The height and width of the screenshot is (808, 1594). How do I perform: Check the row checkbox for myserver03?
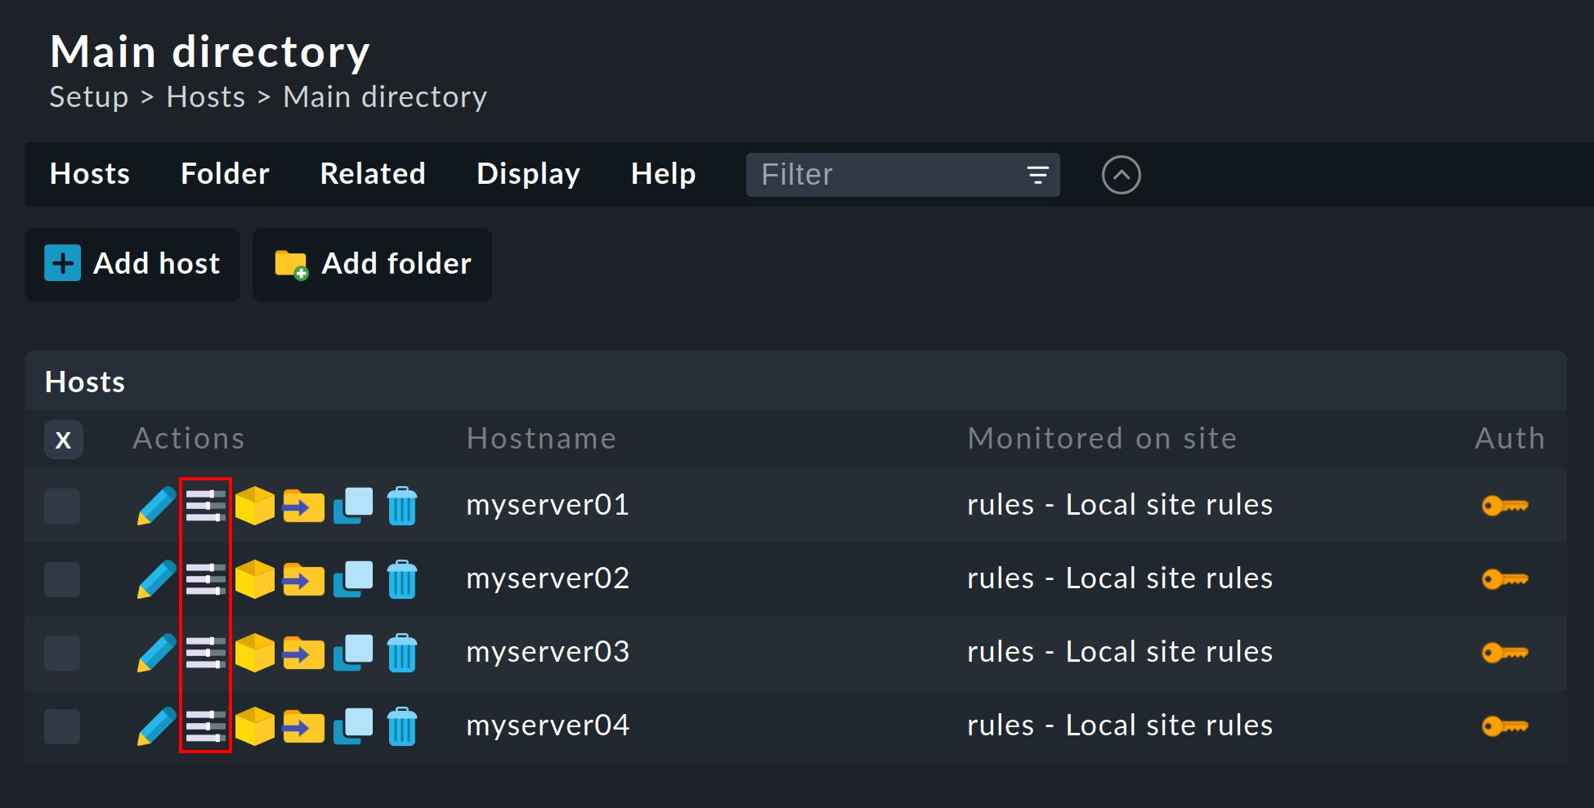[x=62, y=653]
